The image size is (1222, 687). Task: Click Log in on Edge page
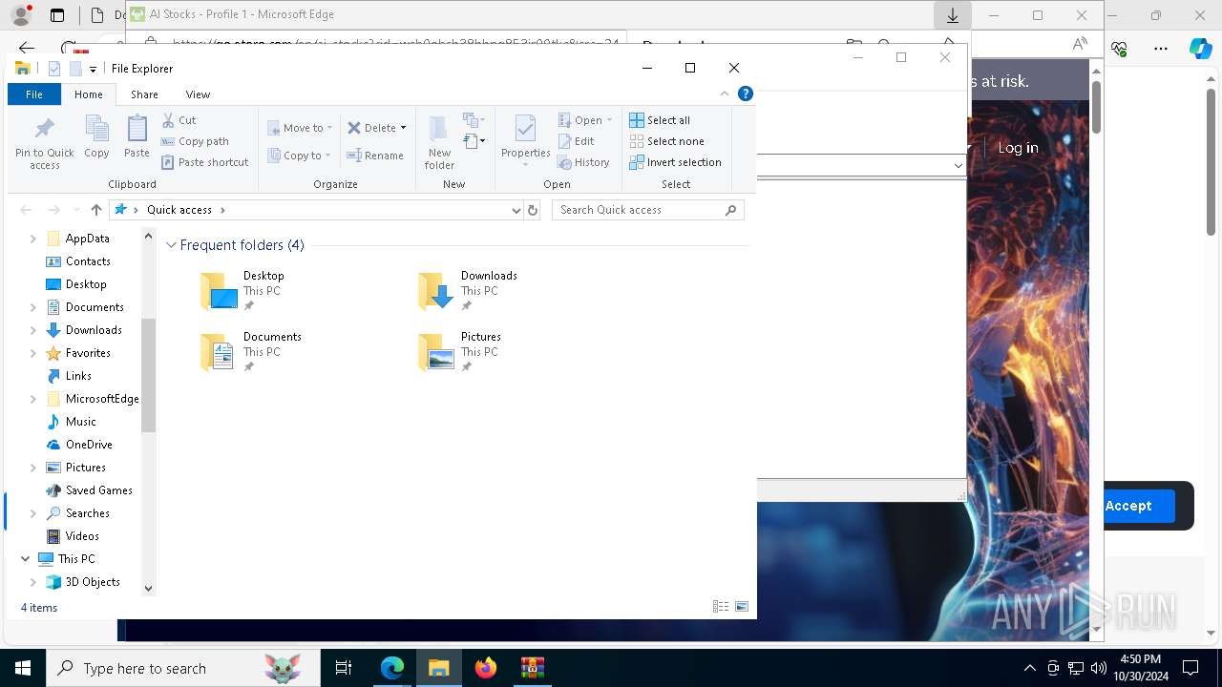coord(1018,148)
